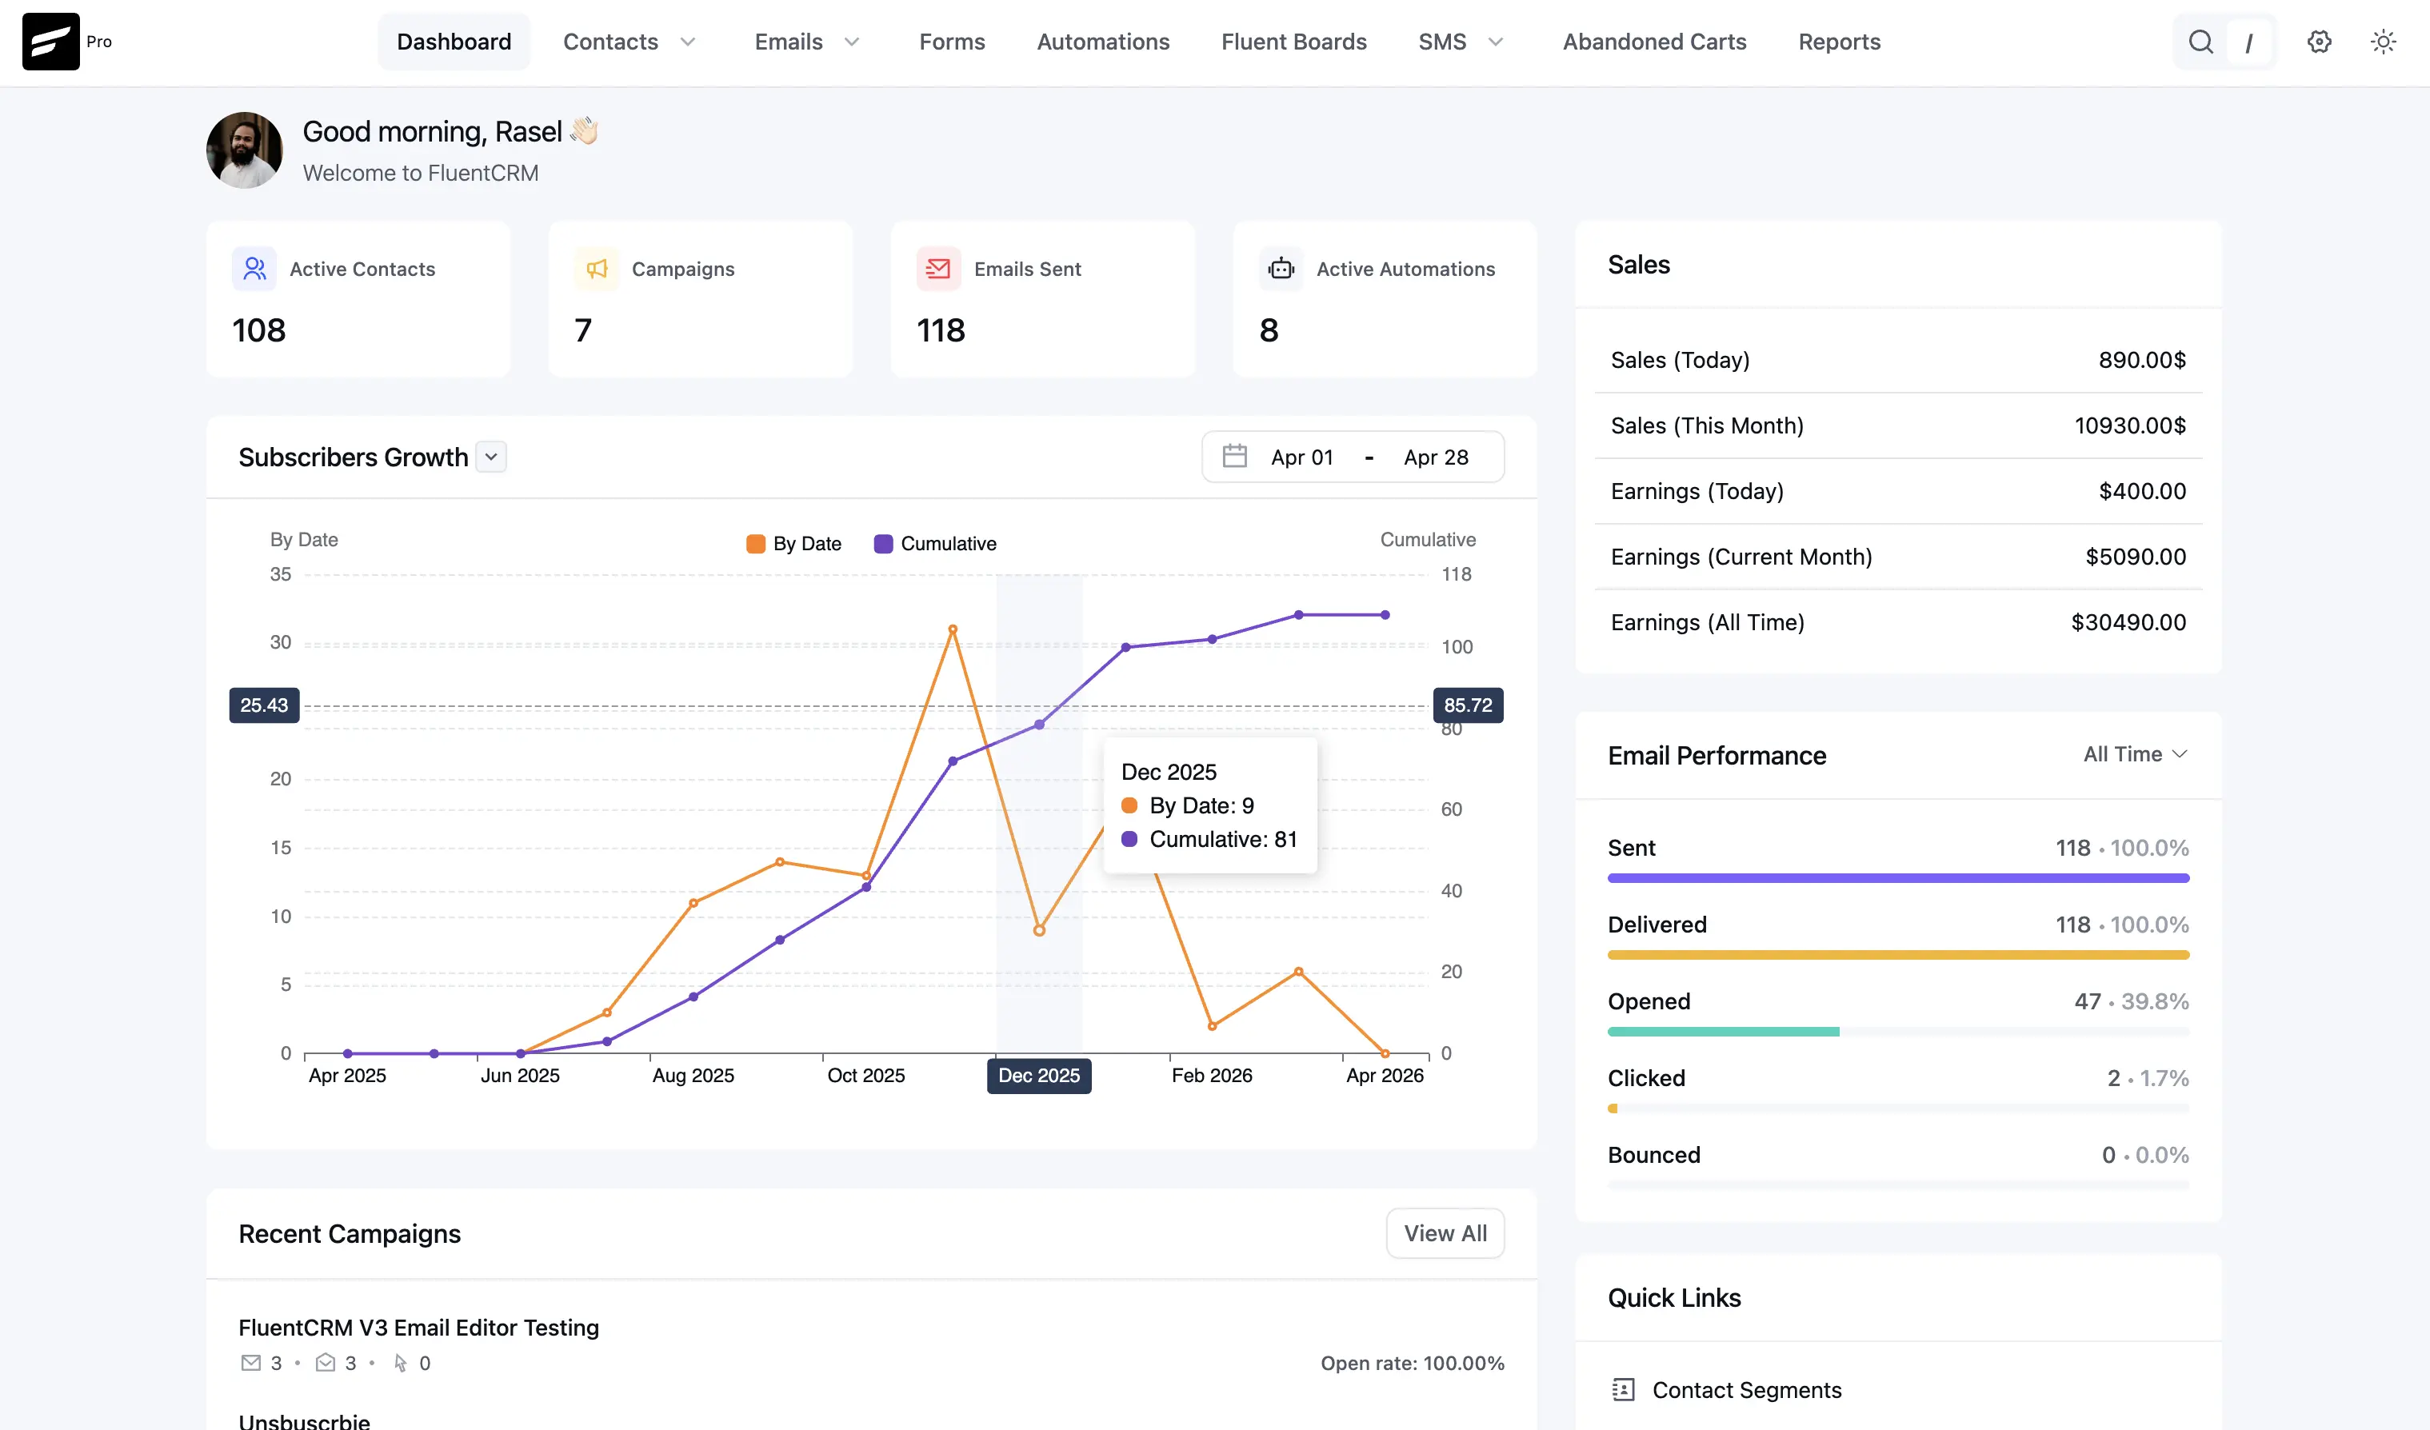Open the Reports menu item
This screenshot has width=2430, height=1430.
click(1839, 42)
